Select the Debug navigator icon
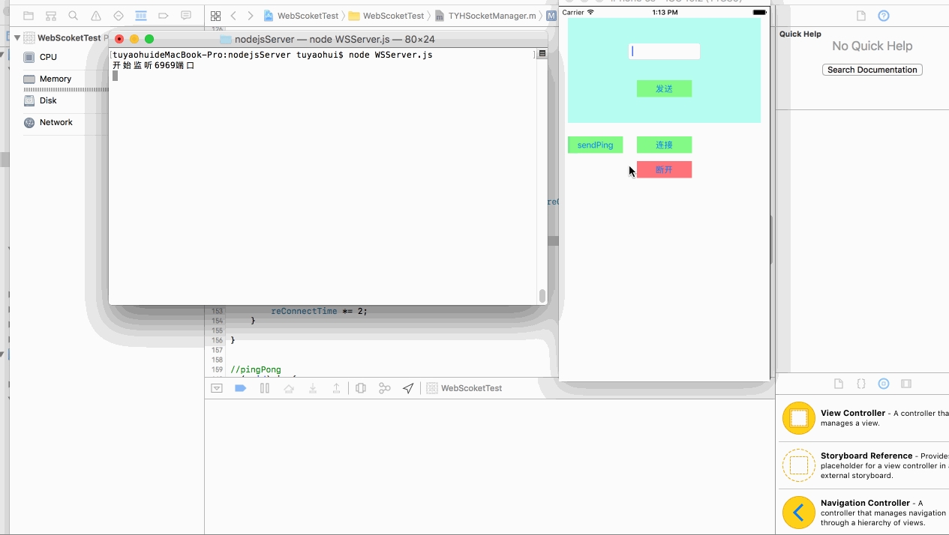Viewport: 949px width, 535px height. pyautogui.click(x=141, y=16)
